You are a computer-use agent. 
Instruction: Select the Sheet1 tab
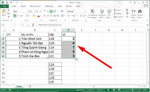[x=19, y=86]
